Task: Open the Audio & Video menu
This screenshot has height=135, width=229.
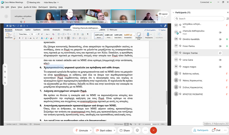Action: (30, 7)
